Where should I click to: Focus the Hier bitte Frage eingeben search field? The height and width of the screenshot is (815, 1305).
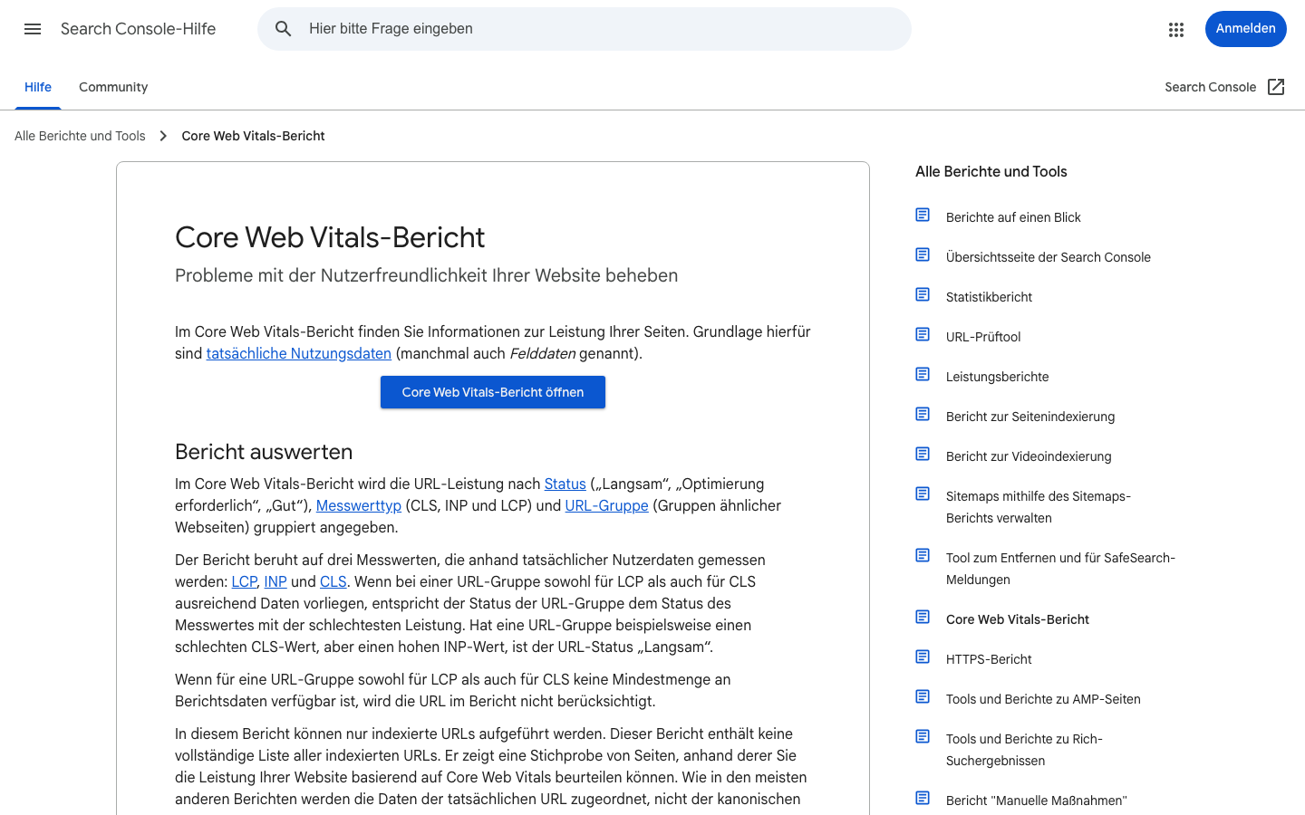point(585,29)
